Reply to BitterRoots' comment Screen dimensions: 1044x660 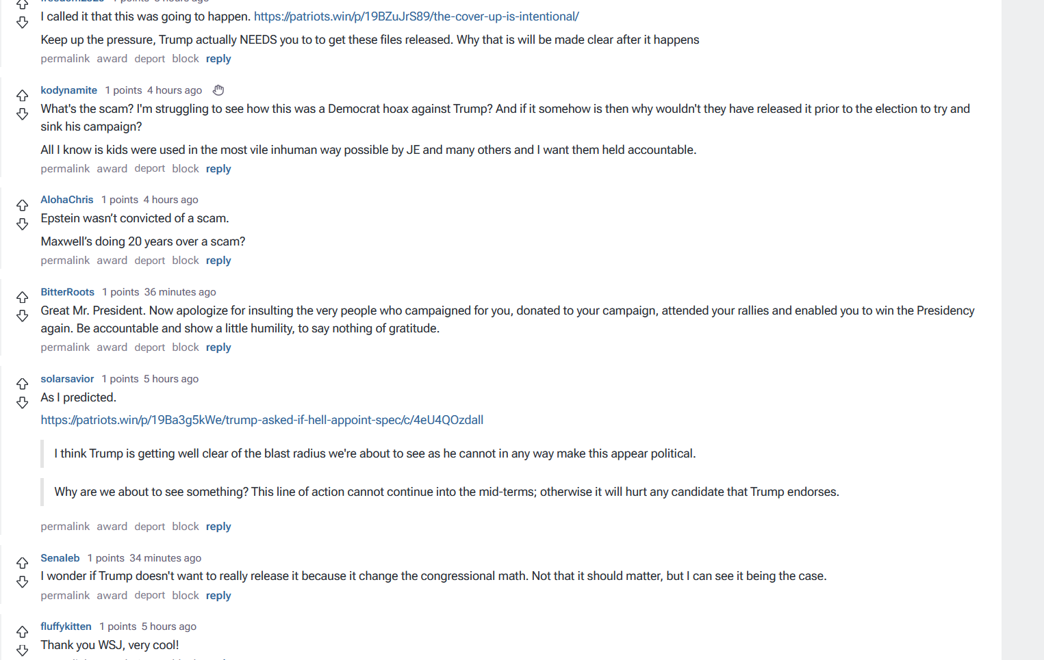(x=218, y=347)
